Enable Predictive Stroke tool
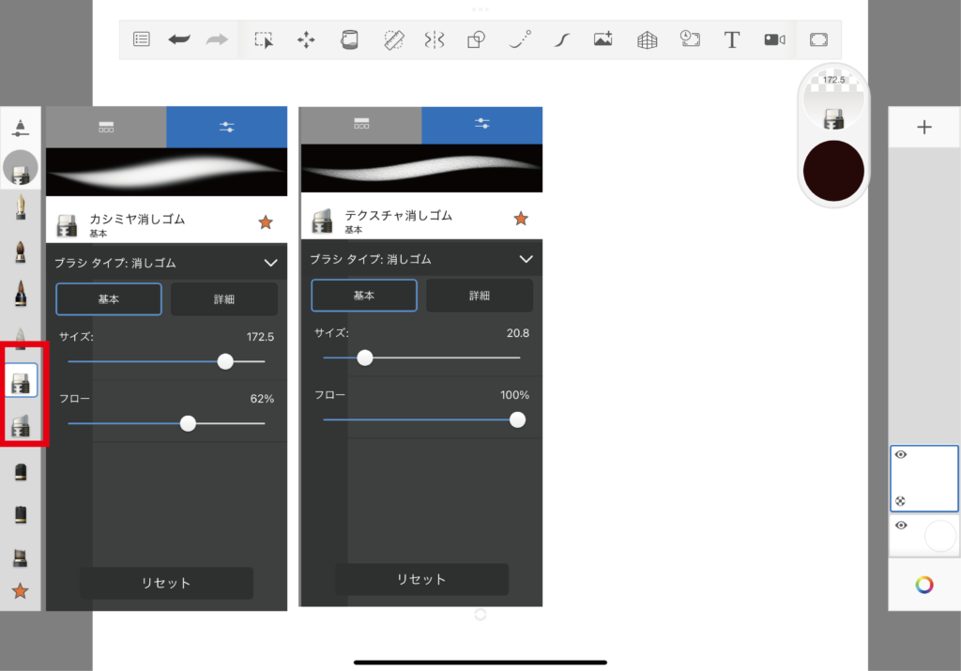Viewport: 961px width, 671px height. (520, 39)
